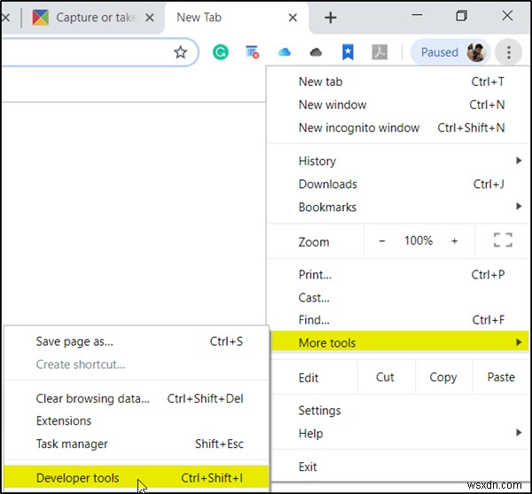Click the address bar input field
Screen dimensions: 532x494
98,52
